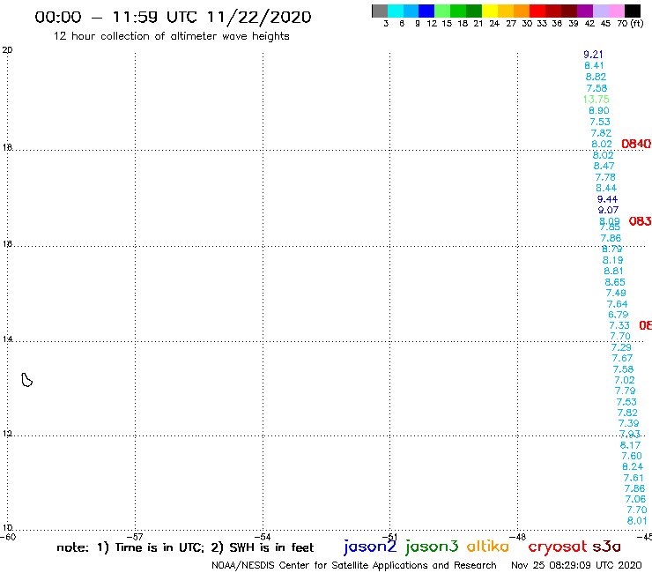Click the wave height value 8.41
652x573 pixels.
coord(594,66)
